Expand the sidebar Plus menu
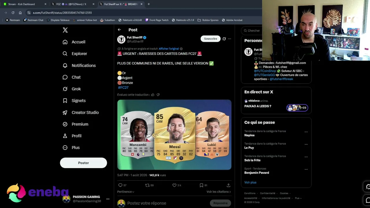This screenshot has height=208, width=370. pos(71,148)
